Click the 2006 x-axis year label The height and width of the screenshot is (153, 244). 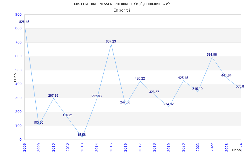coord(24,147)
